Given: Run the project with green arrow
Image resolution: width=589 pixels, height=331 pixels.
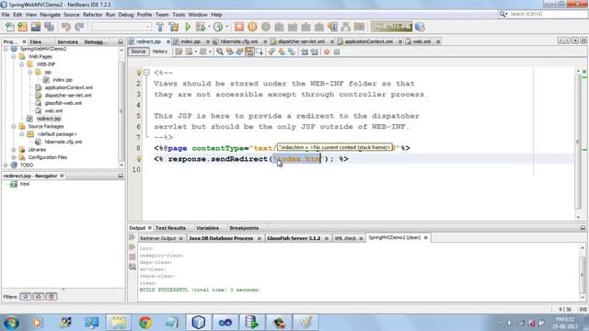Looking at the screenshot, I should click(188, 27).
